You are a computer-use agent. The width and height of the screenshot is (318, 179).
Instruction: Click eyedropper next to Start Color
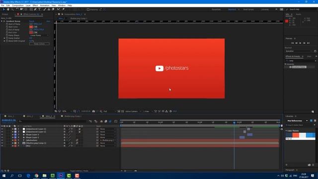click(35, 27)
